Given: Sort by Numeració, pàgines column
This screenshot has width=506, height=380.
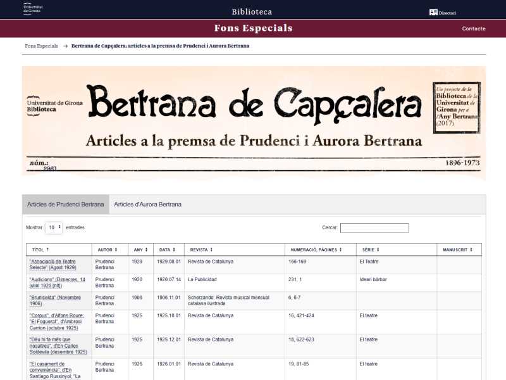Looking at the screenshot, I should (321, 250).
